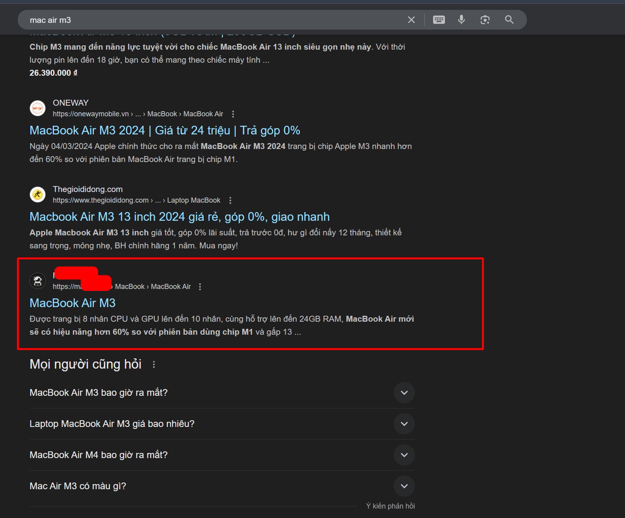Open options for 'Mọi người cũng hỏi' section
This screenshot has width=625, height=518.
tap(154, 365)
